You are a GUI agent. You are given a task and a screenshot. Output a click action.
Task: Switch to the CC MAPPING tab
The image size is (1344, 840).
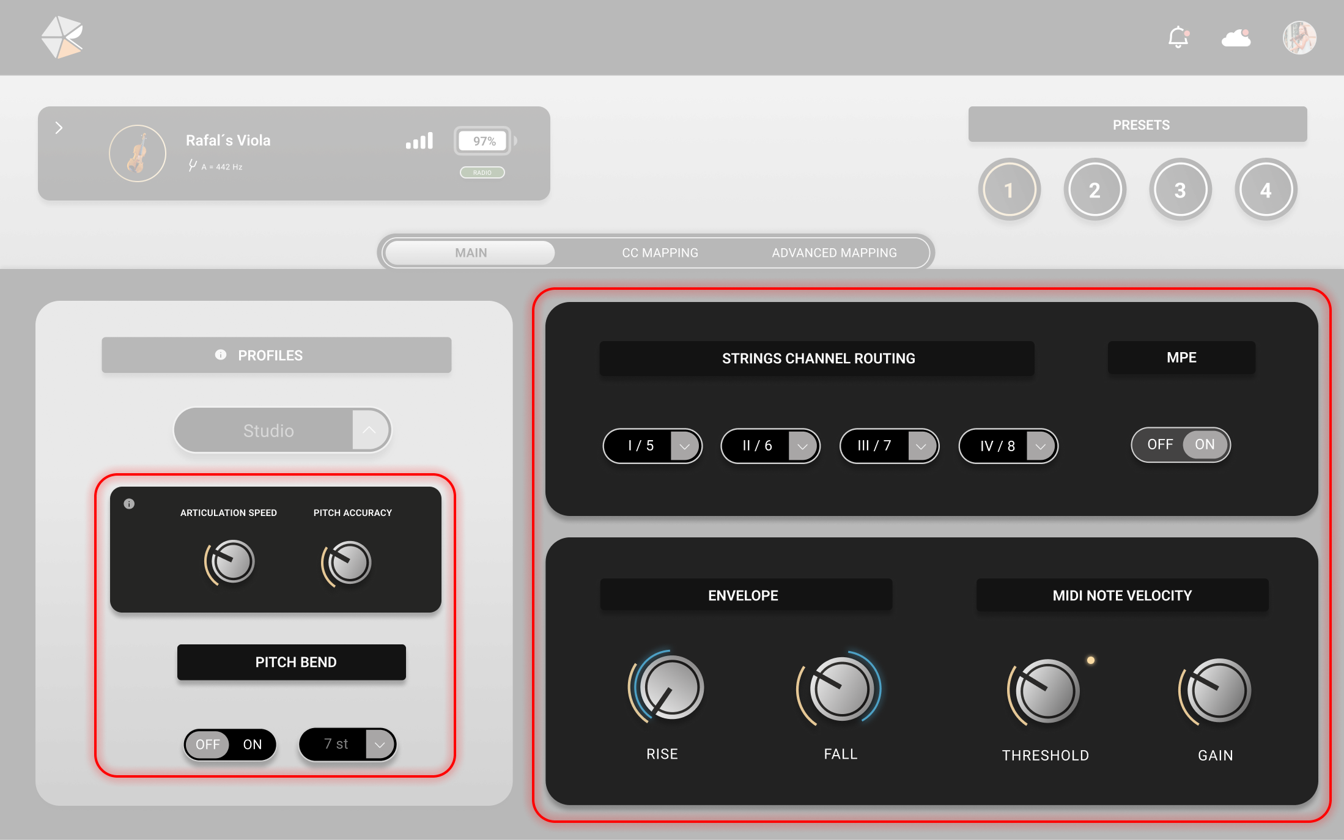coord(660,252)
